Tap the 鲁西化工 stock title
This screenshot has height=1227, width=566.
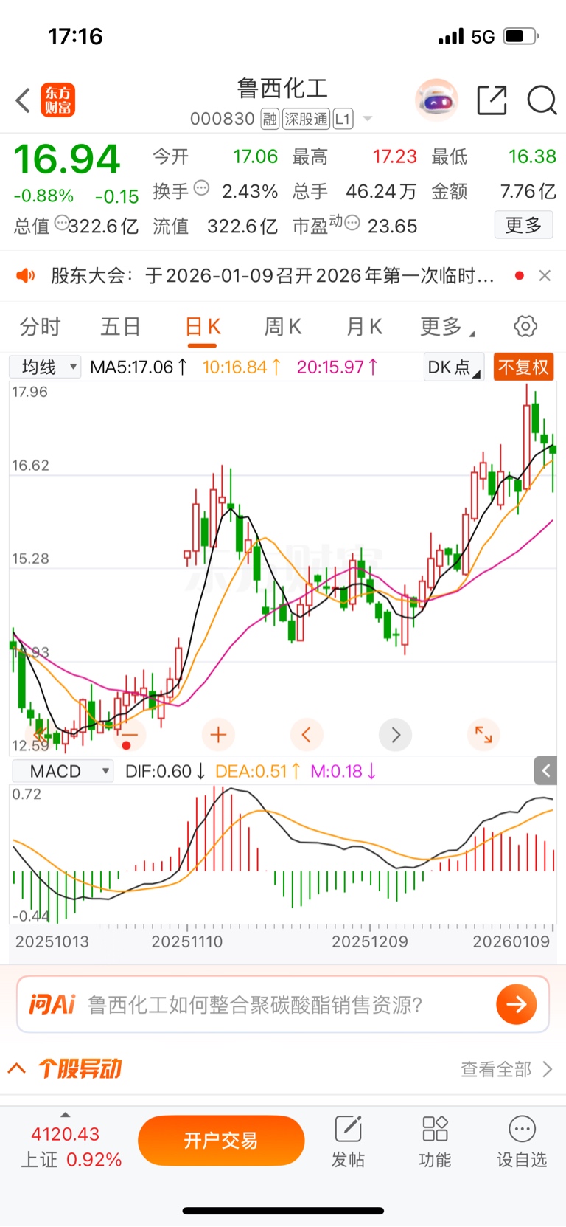tap(282, 89)
